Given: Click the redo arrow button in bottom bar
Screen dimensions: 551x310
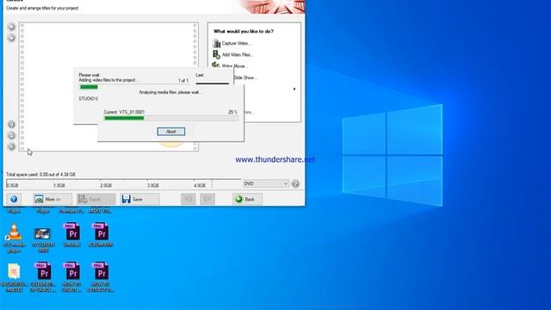Looking at the screenshot, I should click(207, 199).
